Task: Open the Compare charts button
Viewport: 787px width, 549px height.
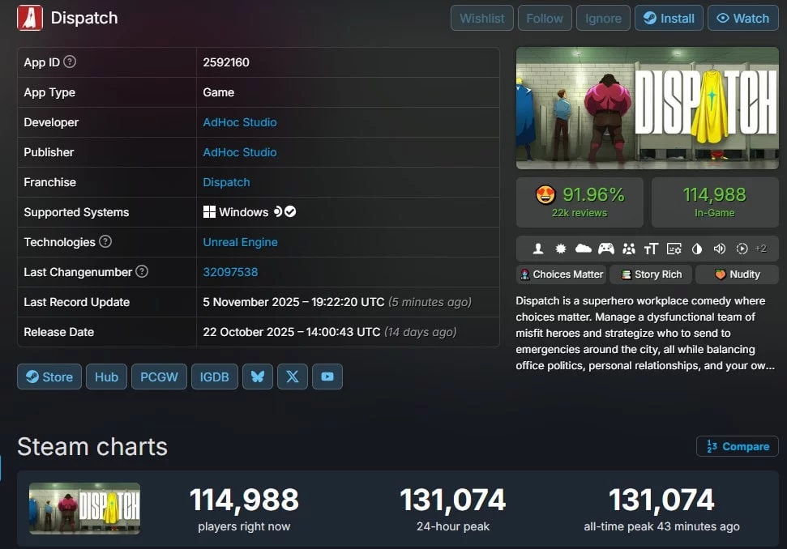Action: click(738, 446)
